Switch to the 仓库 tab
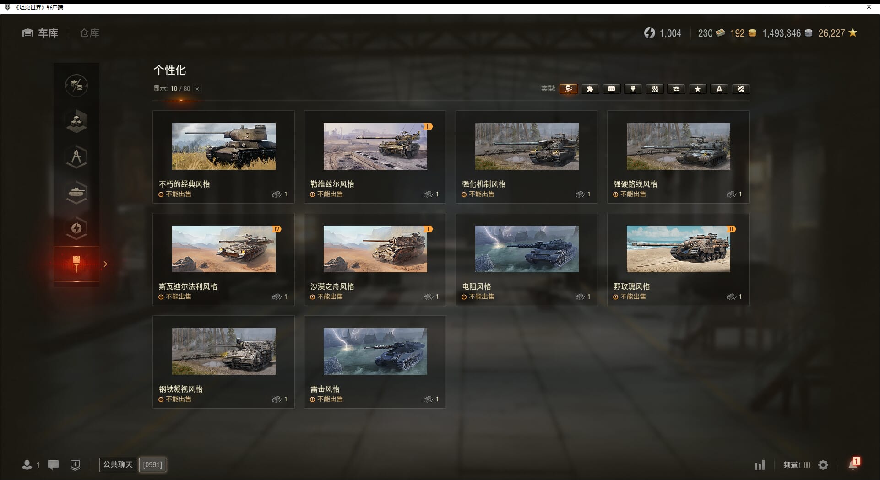The height and width of the screenshot is (480, 880). [89, 33]
